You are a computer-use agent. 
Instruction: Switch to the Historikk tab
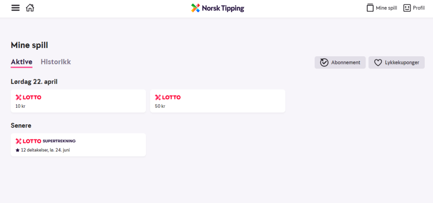point(56,62)
